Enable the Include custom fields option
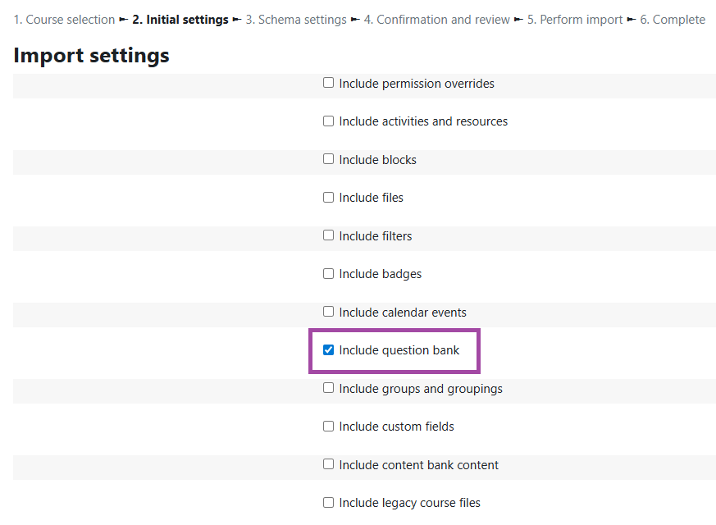Viewport: 716px width, 525px height. (328, 426)
